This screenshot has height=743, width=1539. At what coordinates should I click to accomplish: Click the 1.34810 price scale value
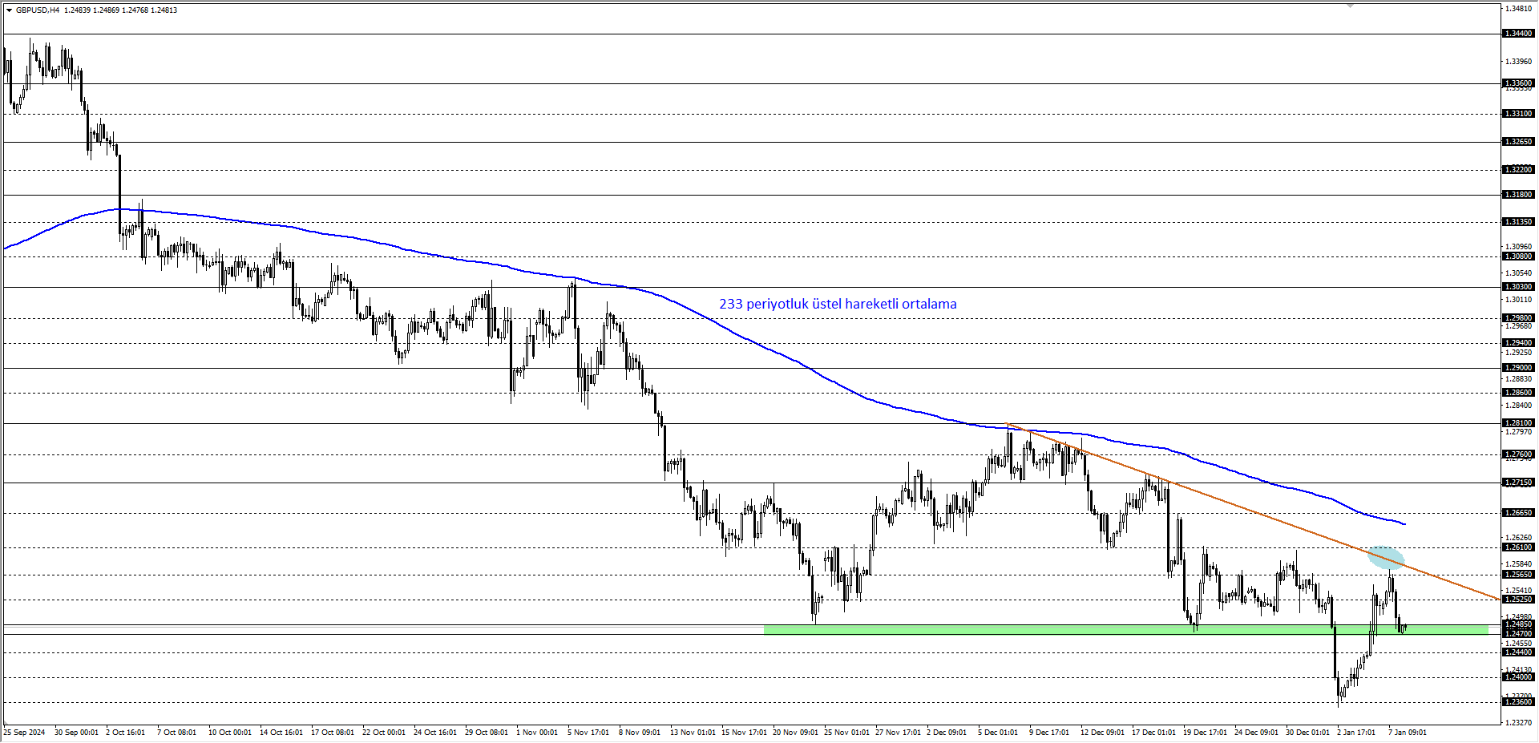[x=1519, y=9]
